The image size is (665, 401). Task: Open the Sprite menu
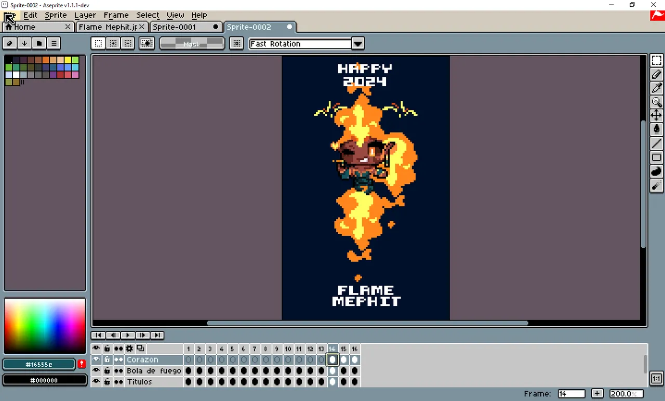tap(56, 15)
